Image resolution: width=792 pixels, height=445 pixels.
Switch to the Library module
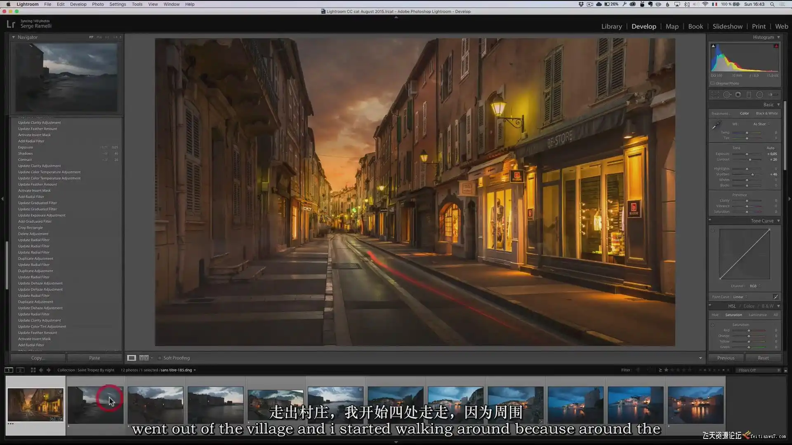pyautogui.click(x=611, y=26)
